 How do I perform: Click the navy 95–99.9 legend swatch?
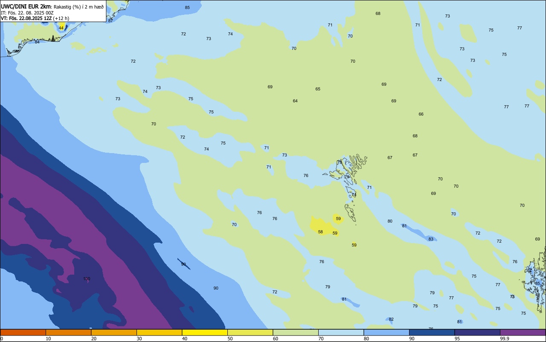point(477,332)
